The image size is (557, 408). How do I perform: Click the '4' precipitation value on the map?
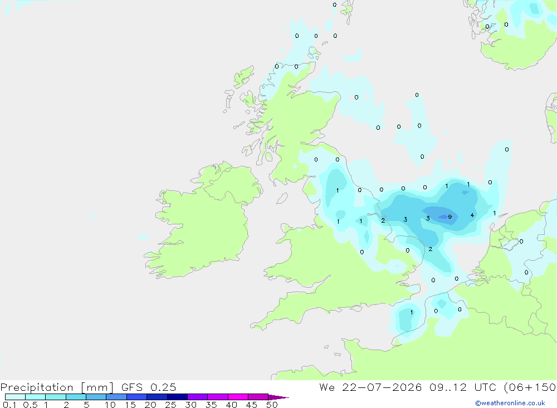click(x=472, y=215)
